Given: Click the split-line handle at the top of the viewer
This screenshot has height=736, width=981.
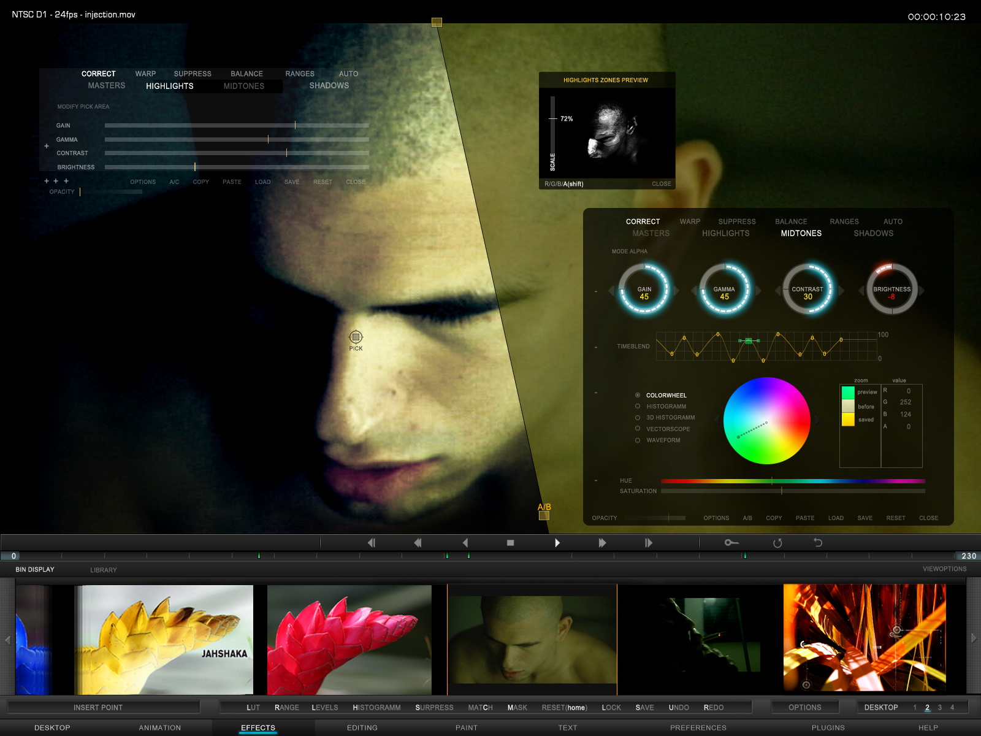Looking at the screenshot, I should click(437, 23).
